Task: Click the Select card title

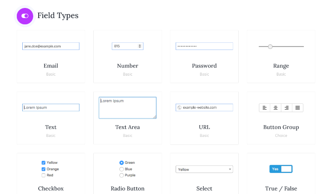Action: 204,189
